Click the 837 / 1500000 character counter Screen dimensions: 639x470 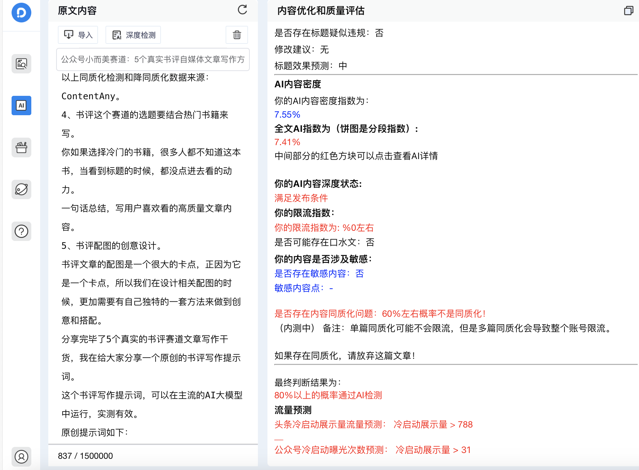point(85,456)
